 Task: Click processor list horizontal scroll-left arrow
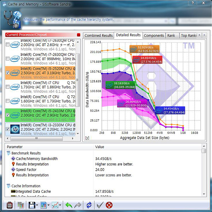(x=7, y=138)
